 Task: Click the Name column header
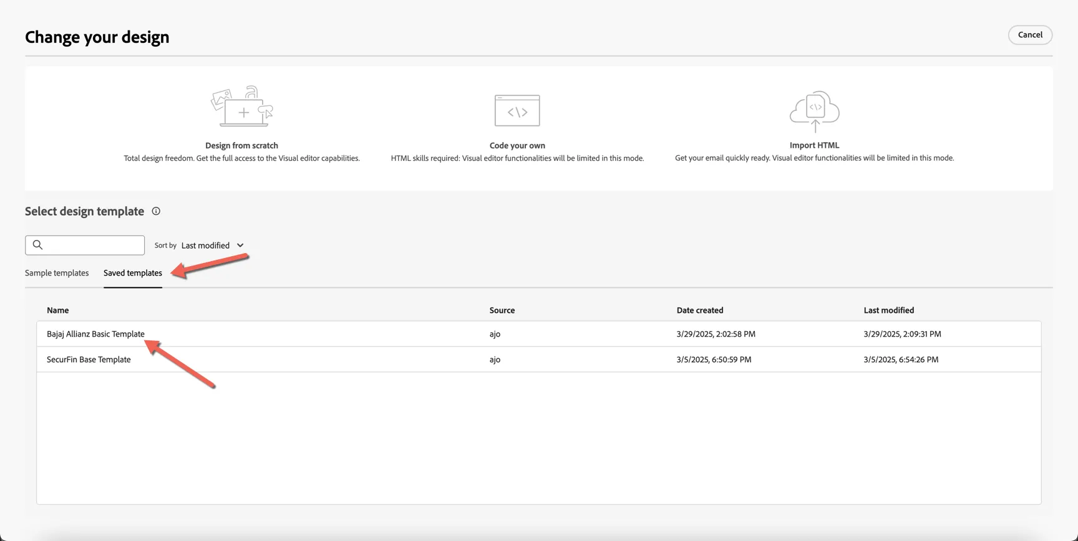(x=58, y=310)
